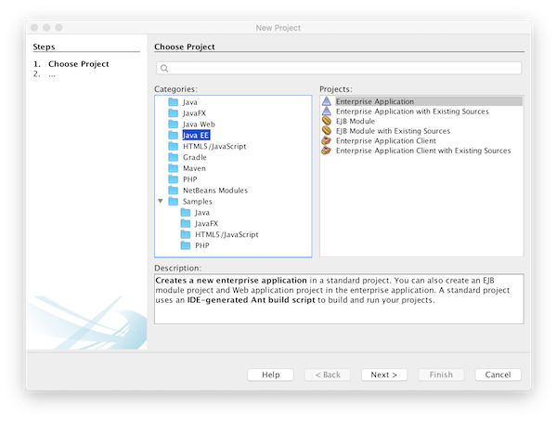The height and width of the screenshot is (421, 557).
Task: Click the Enterprise Application project icon
Action: [x=326, y=101]
